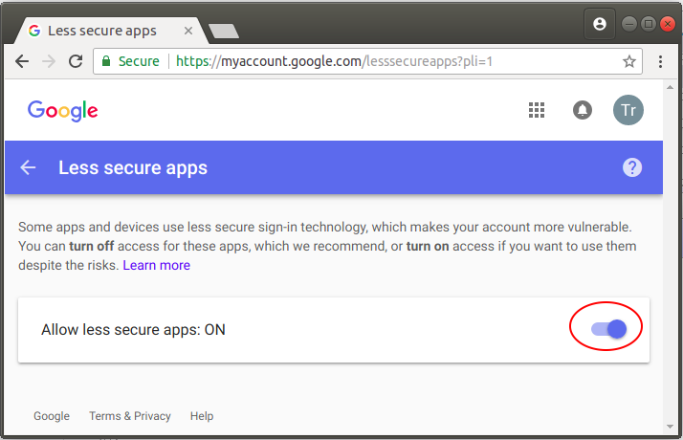Close the Less secure apps tab
This screenshot has height=440, width=683.
click(x=188, y=31)
